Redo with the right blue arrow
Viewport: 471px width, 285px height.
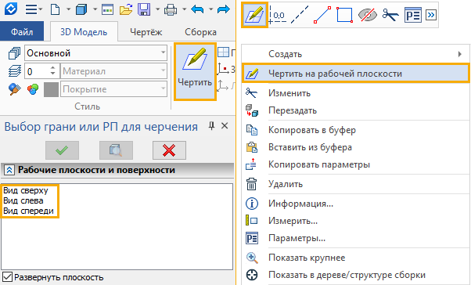point(223,9)
